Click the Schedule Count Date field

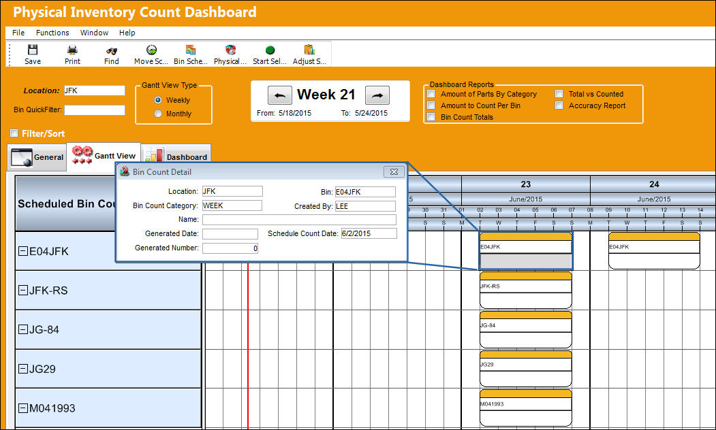[x=369, y=233]
